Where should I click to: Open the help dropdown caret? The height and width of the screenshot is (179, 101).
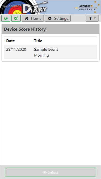[95, 18]
